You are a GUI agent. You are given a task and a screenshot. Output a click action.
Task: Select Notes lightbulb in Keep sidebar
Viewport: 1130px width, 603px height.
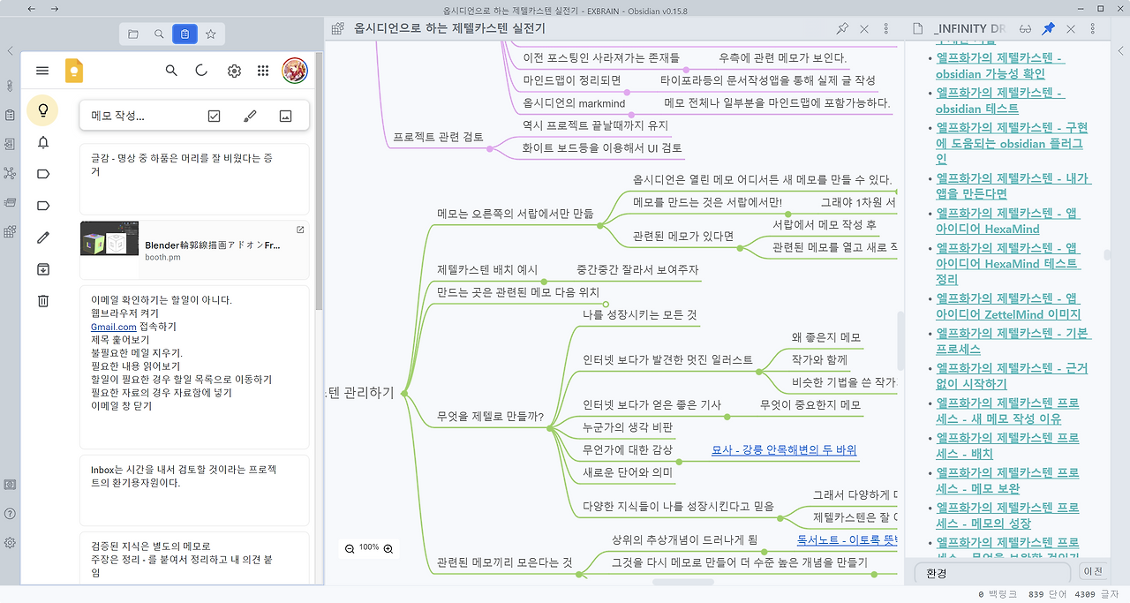(x=42, y=110)
